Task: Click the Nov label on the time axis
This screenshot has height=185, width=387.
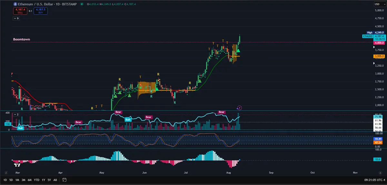Action: pos(355,172)
